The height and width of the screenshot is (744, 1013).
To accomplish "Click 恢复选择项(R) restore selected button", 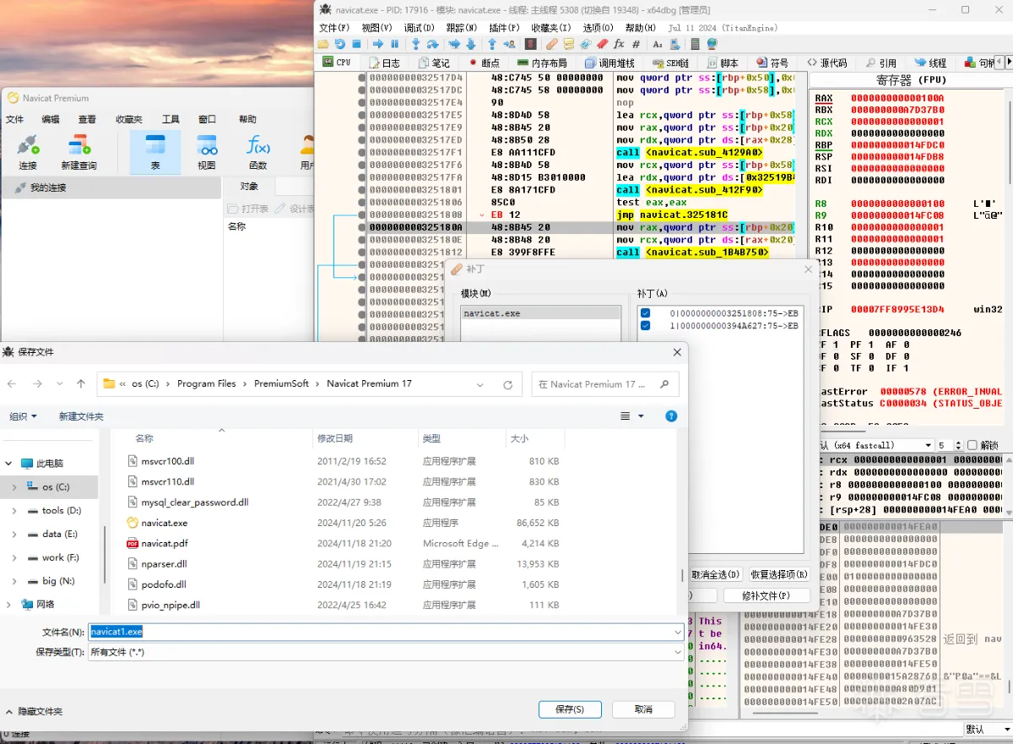I will [x=778, y=574].
